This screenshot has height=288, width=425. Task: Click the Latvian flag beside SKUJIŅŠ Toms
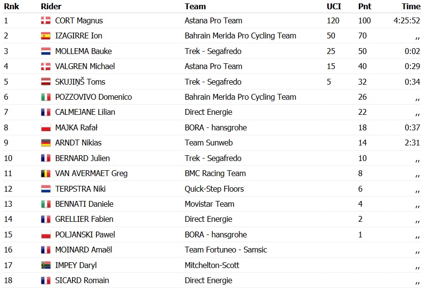tap(46, 82)
